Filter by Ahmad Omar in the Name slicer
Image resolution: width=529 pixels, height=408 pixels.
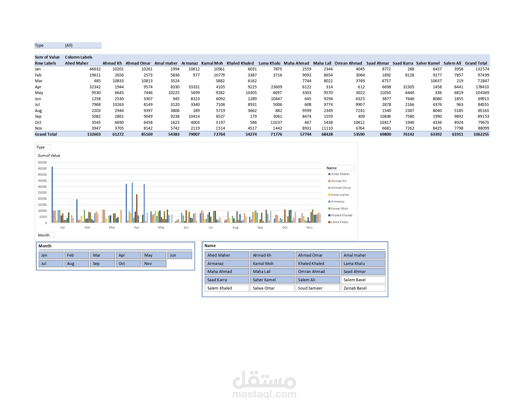(x=318, y=255)
